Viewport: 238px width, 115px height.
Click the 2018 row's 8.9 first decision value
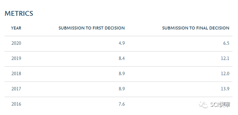(122, 74)
